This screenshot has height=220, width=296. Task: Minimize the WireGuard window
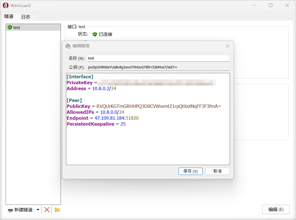coord(254,5)
